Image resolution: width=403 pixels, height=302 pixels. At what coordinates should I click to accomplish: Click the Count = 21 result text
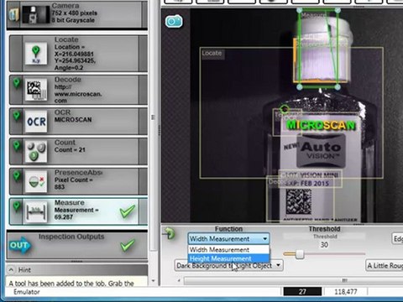tap(70, 150)
